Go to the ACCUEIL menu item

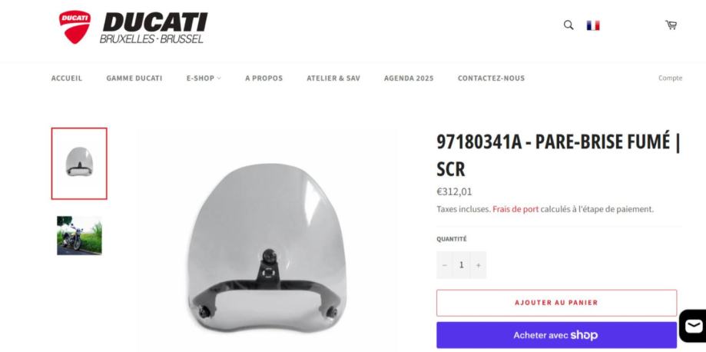click(67, 78)
